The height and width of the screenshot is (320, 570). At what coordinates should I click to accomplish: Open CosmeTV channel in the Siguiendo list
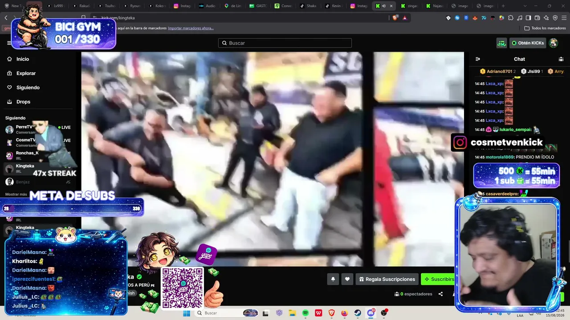pos(38,142)
